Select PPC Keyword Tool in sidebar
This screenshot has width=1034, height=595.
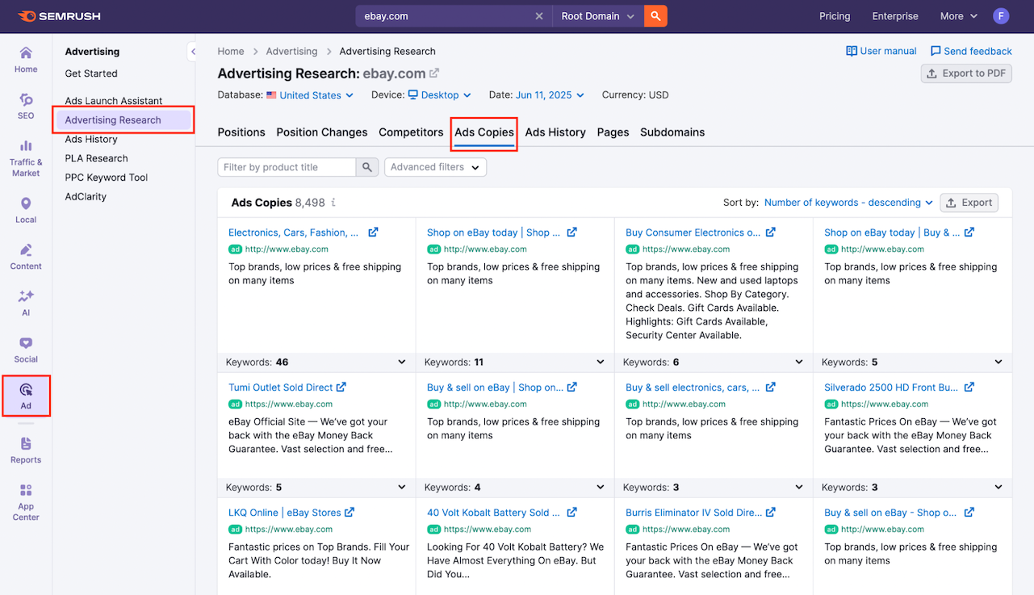tap(107, 178)
